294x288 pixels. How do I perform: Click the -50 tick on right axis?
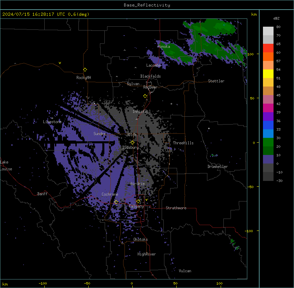point(250,187)
